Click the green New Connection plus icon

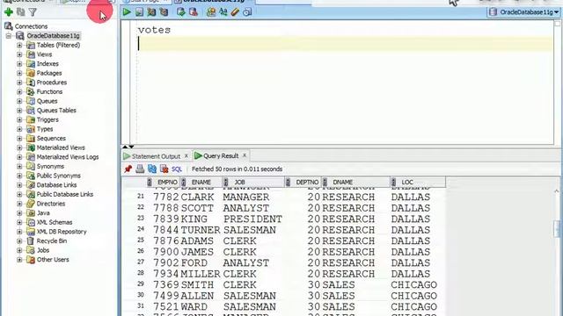tap(9, 12)
